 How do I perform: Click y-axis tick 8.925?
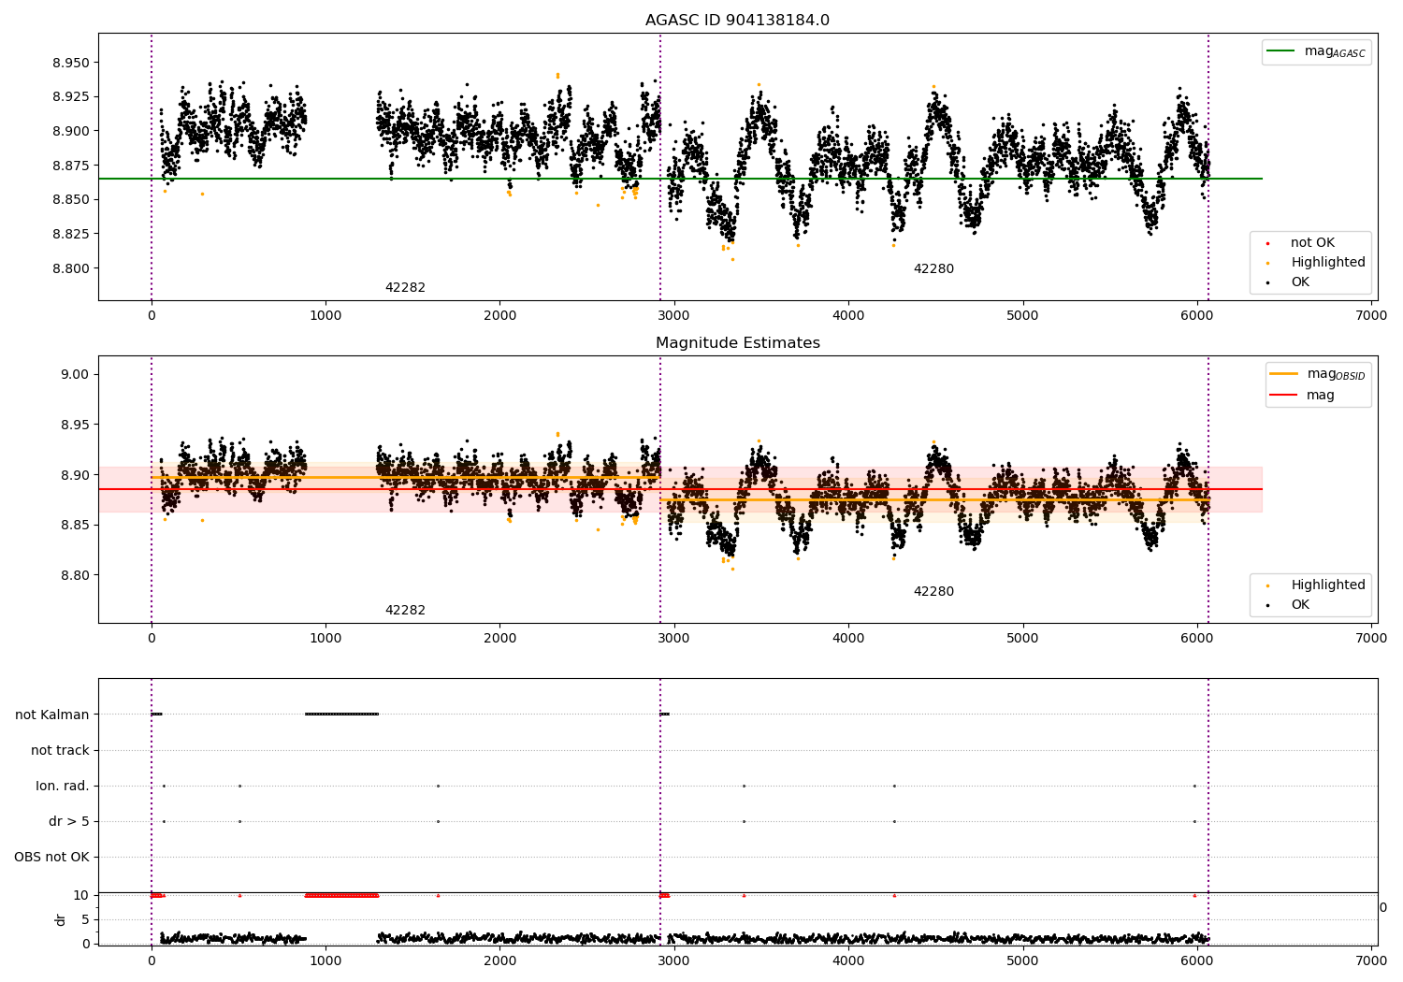coord(71,96)
